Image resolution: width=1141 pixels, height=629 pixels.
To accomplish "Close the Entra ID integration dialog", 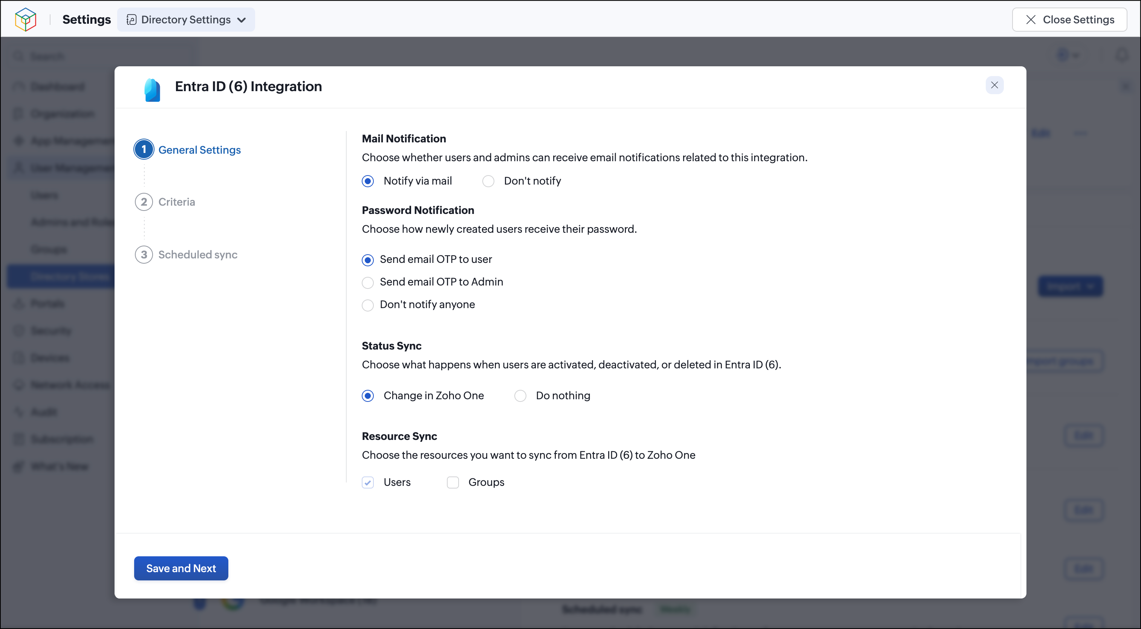I will [x=994, y=85].
